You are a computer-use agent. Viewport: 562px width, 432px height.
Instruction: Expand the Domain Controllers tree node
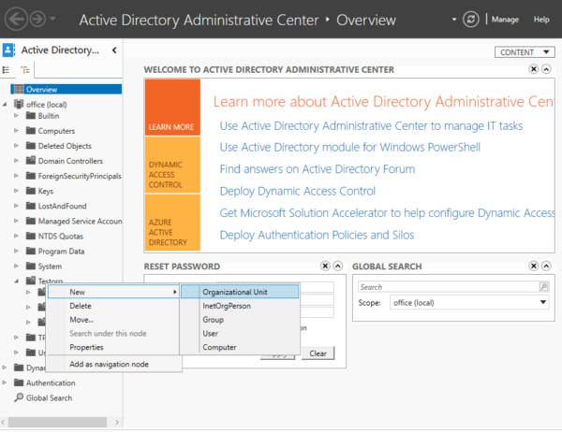click(x=16, y=161)
